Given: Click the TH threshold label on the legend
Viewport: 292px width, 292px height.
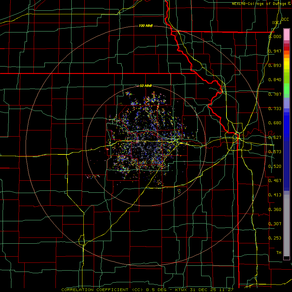Looking at the screenshot, I should 279,253.
